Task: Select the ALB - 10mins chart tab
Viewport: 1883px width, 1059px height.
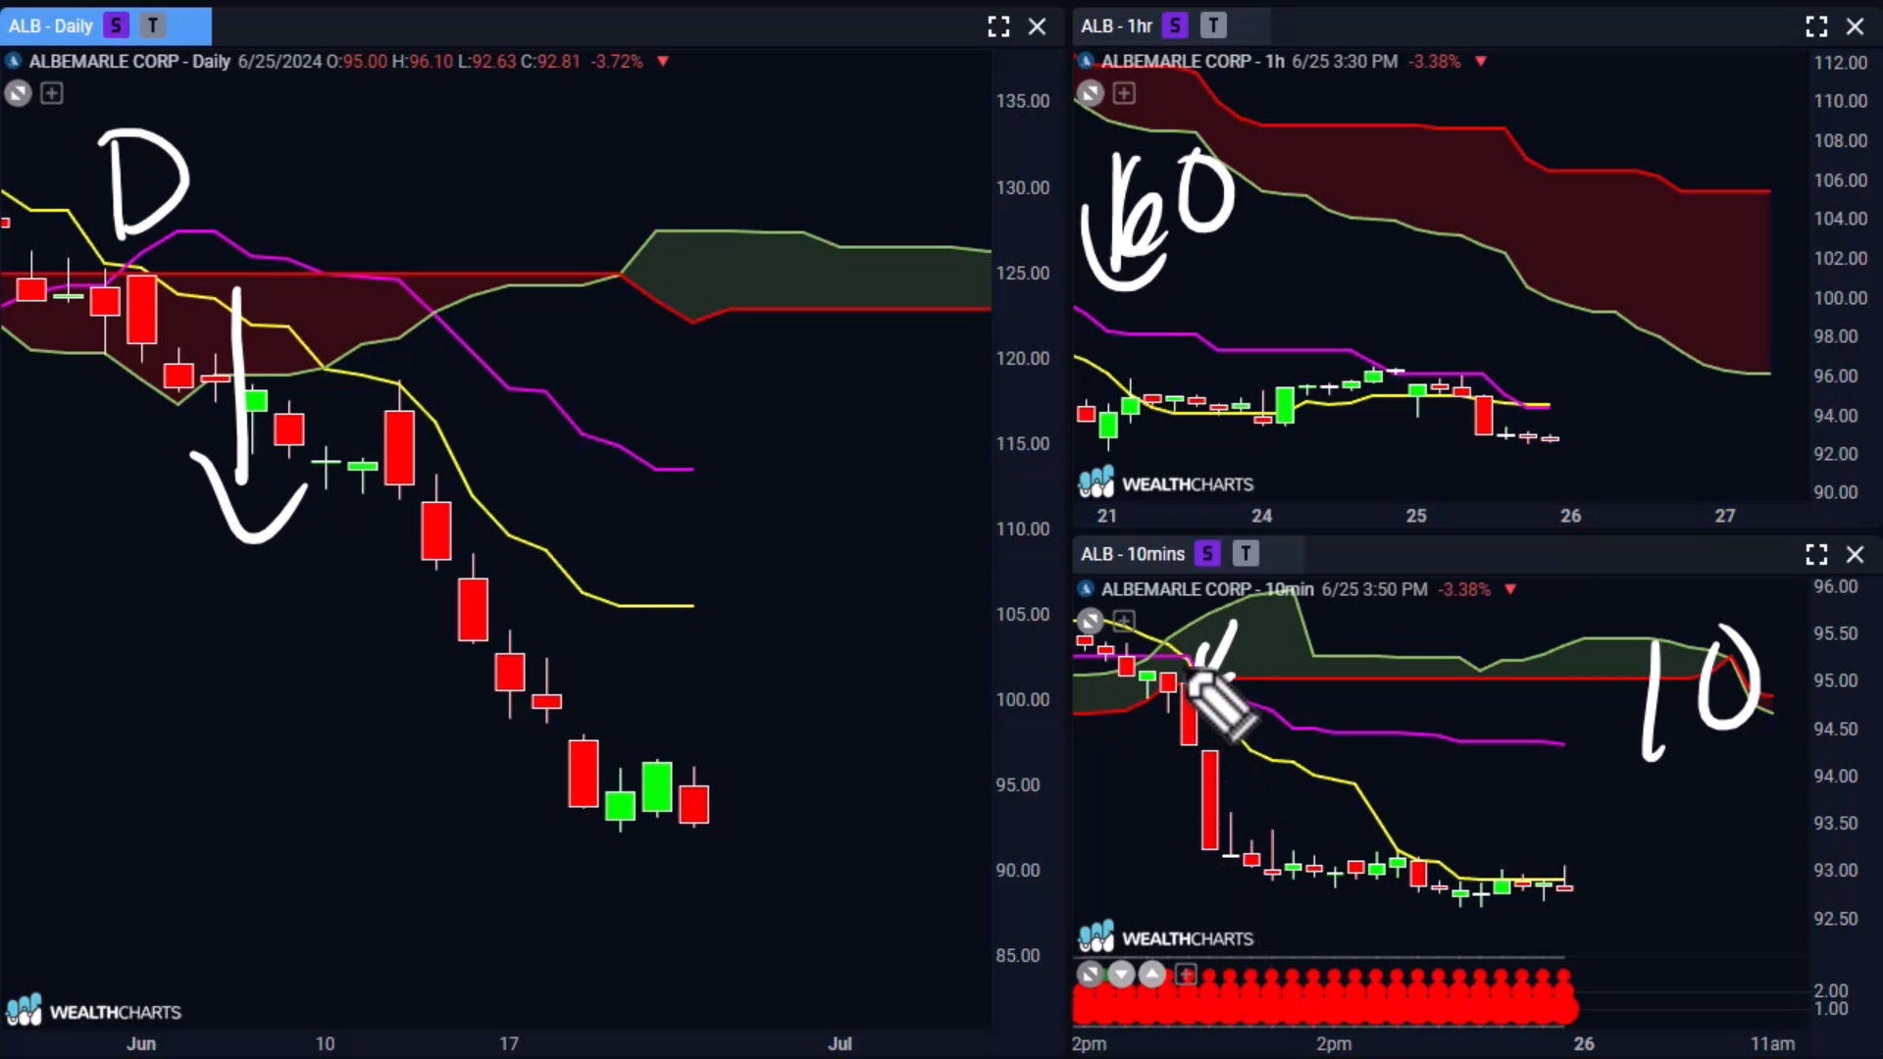Action: pos(1189,554)
